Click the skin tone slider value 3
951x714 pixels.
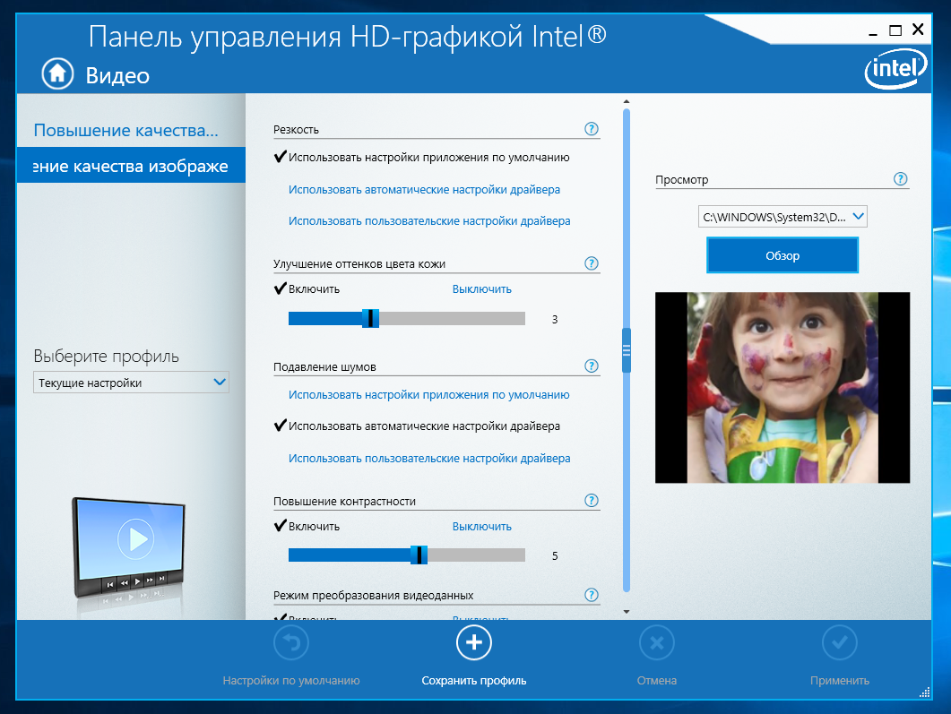(555, 320)
